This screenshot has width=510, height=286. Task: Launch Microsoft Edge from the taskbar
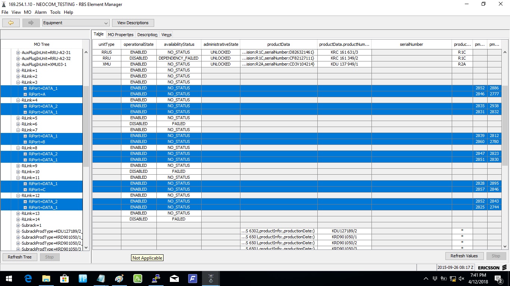pyautogui.click(x=28, y=279)
